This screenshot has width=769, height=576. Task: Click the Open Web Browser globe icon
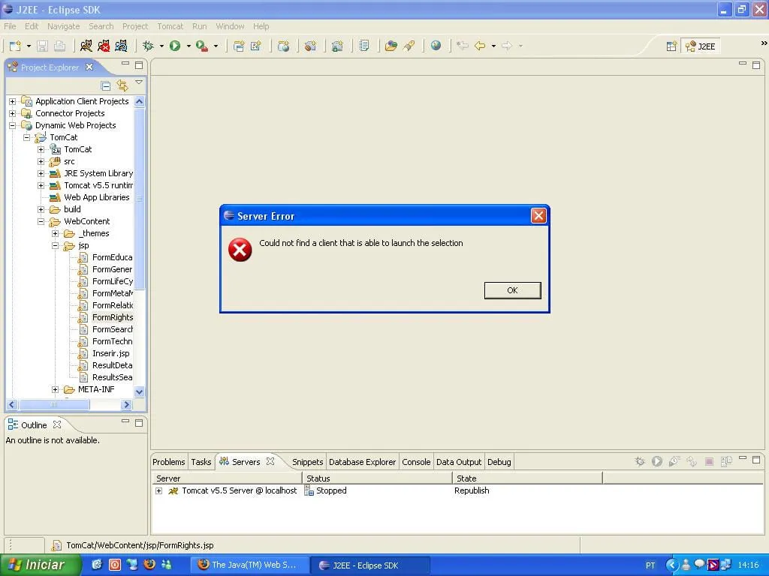(436, 46)
